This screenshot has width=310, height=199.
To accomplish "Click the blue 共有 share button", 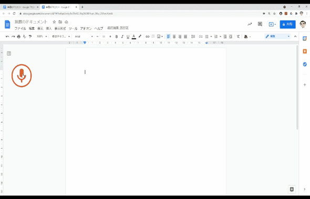I will click(287, 24).
